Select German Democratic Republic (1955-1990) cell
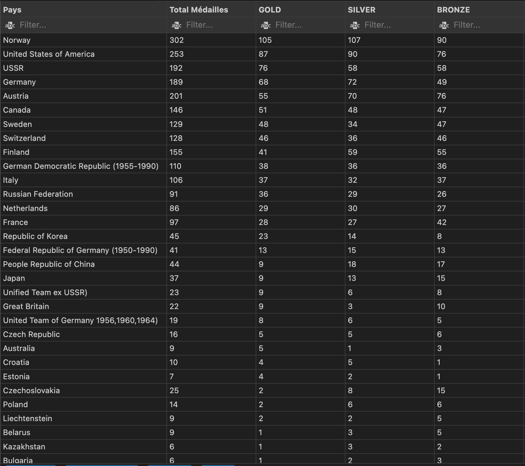The image size is (525, 466). coord(83,166)
